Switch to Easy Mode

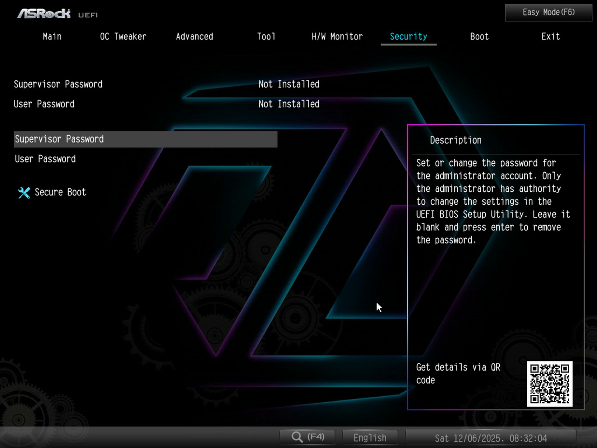(548, 12)
